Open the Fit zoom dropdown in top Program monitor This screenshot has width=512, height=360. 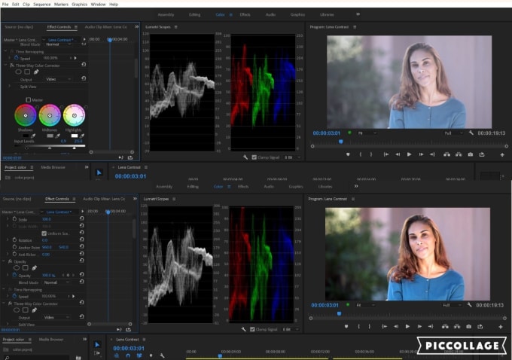pos(367,133)
